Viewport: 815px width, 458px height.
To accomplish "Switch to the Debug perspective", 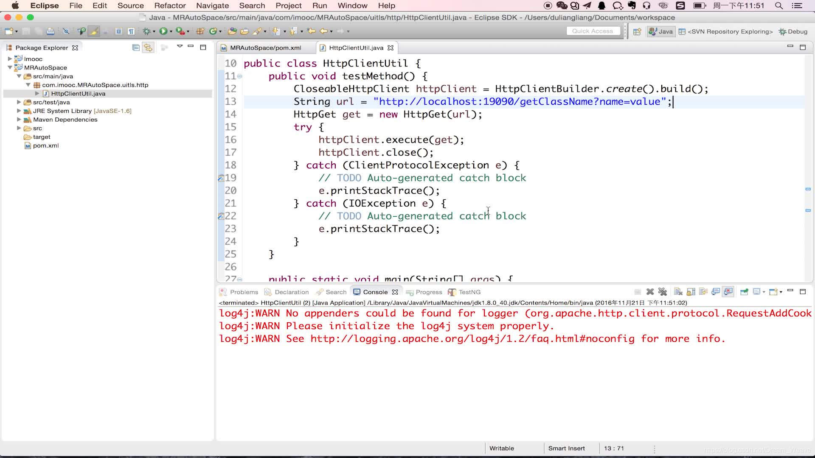I will point(793,31).
